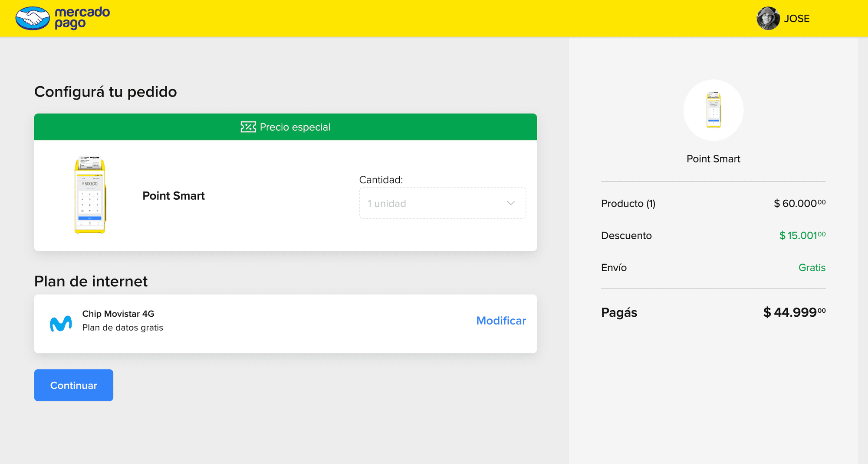Click the chevron arrow in quantity selector
Viewport: 868px width, 464px height.
click(511, 203)
